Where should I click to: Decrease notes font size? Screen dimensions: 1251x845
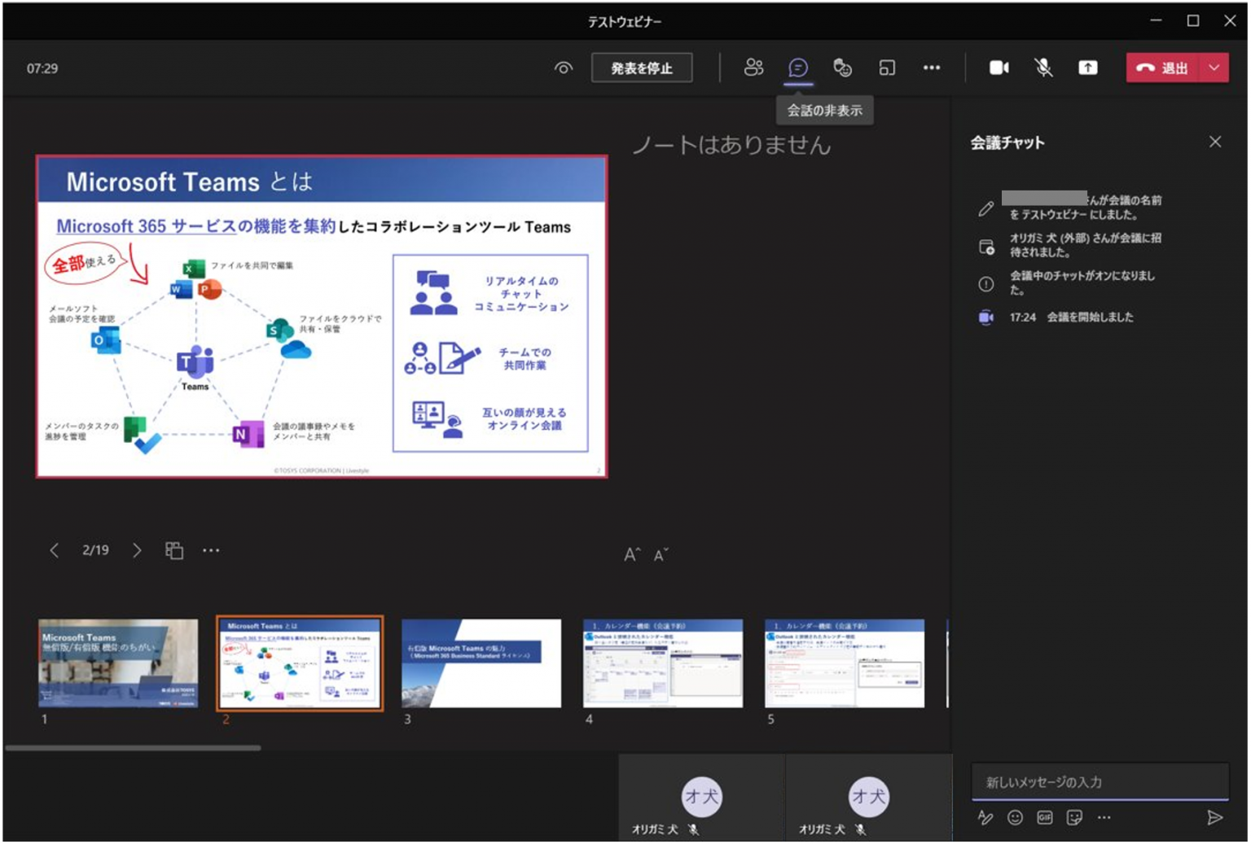(x=661, y=554)
